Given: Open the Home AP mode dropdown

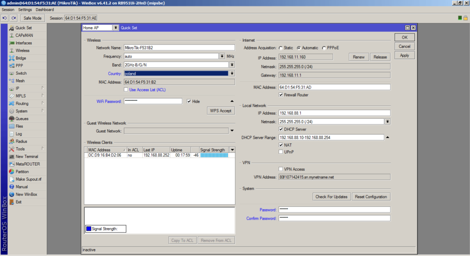Looking at the screenshot, I should 115,28.
